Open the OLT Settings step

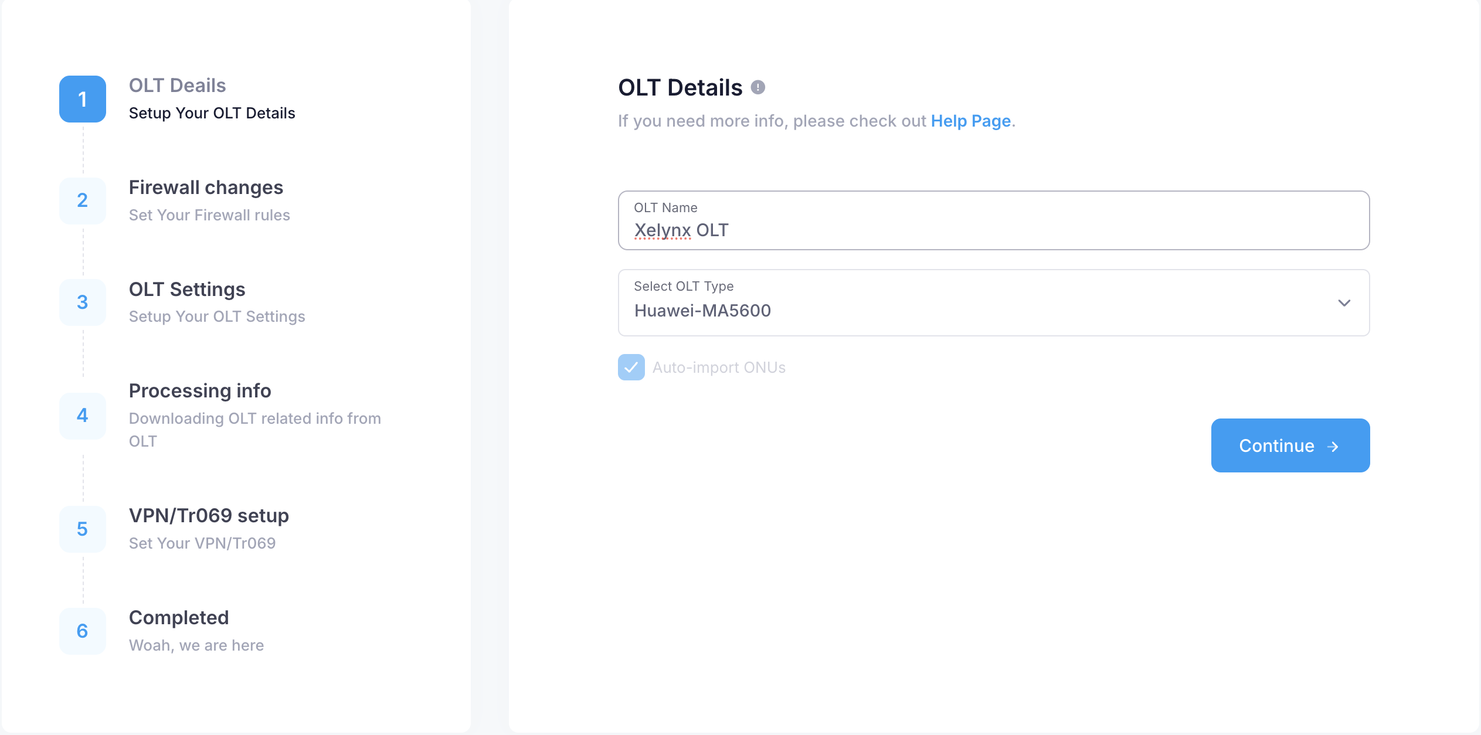pos(187,290)
